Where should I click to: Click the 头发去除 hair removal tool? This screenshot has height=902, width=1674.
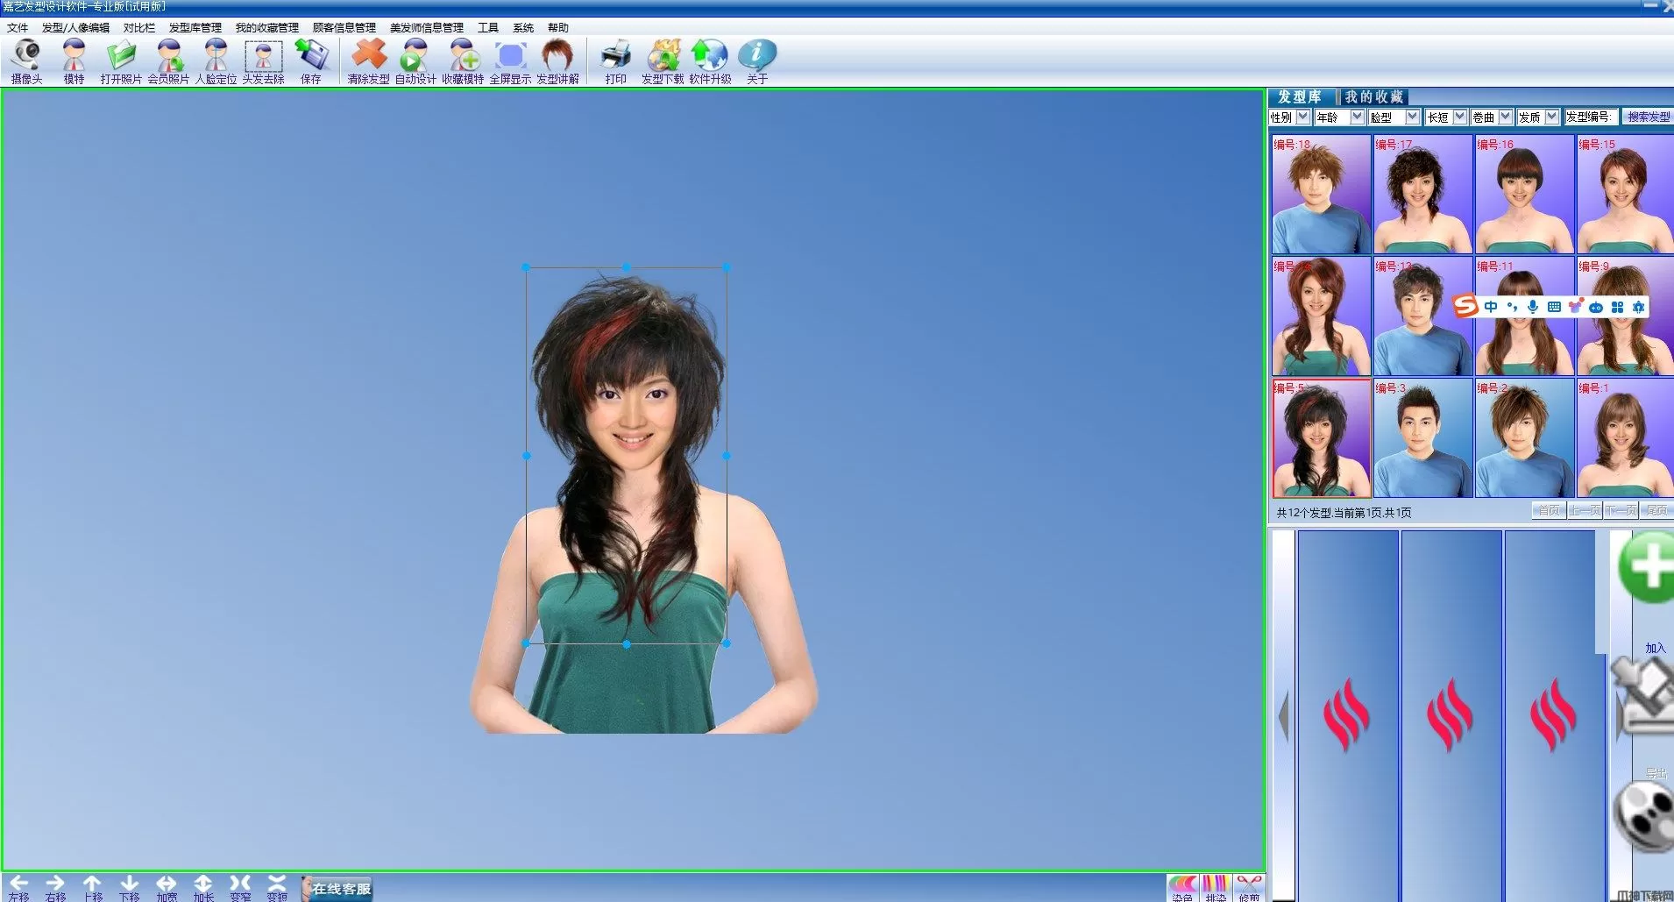[263, 60]
